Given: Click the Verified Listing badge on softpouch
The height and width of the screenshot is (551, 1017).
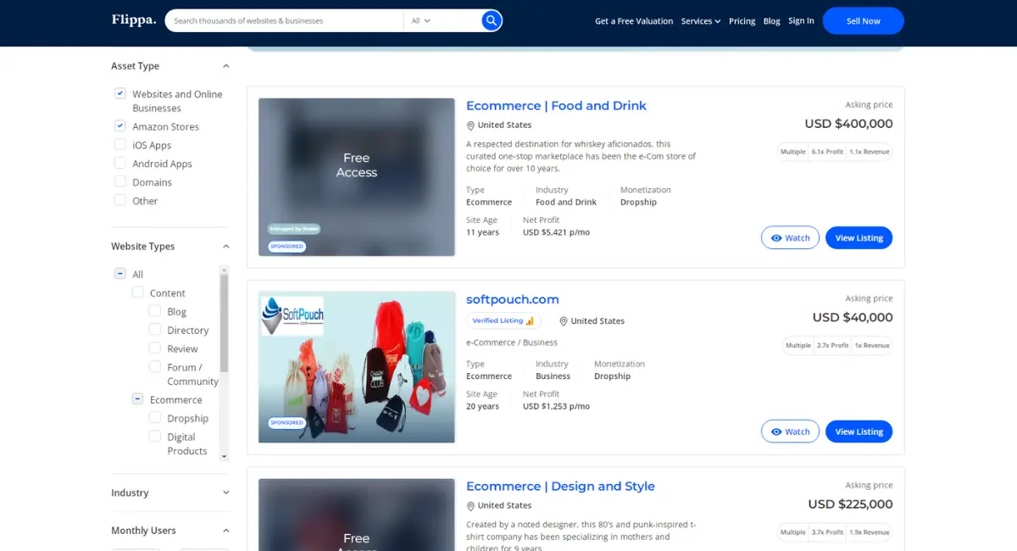Looking at the screenshot, I should 503,321.
